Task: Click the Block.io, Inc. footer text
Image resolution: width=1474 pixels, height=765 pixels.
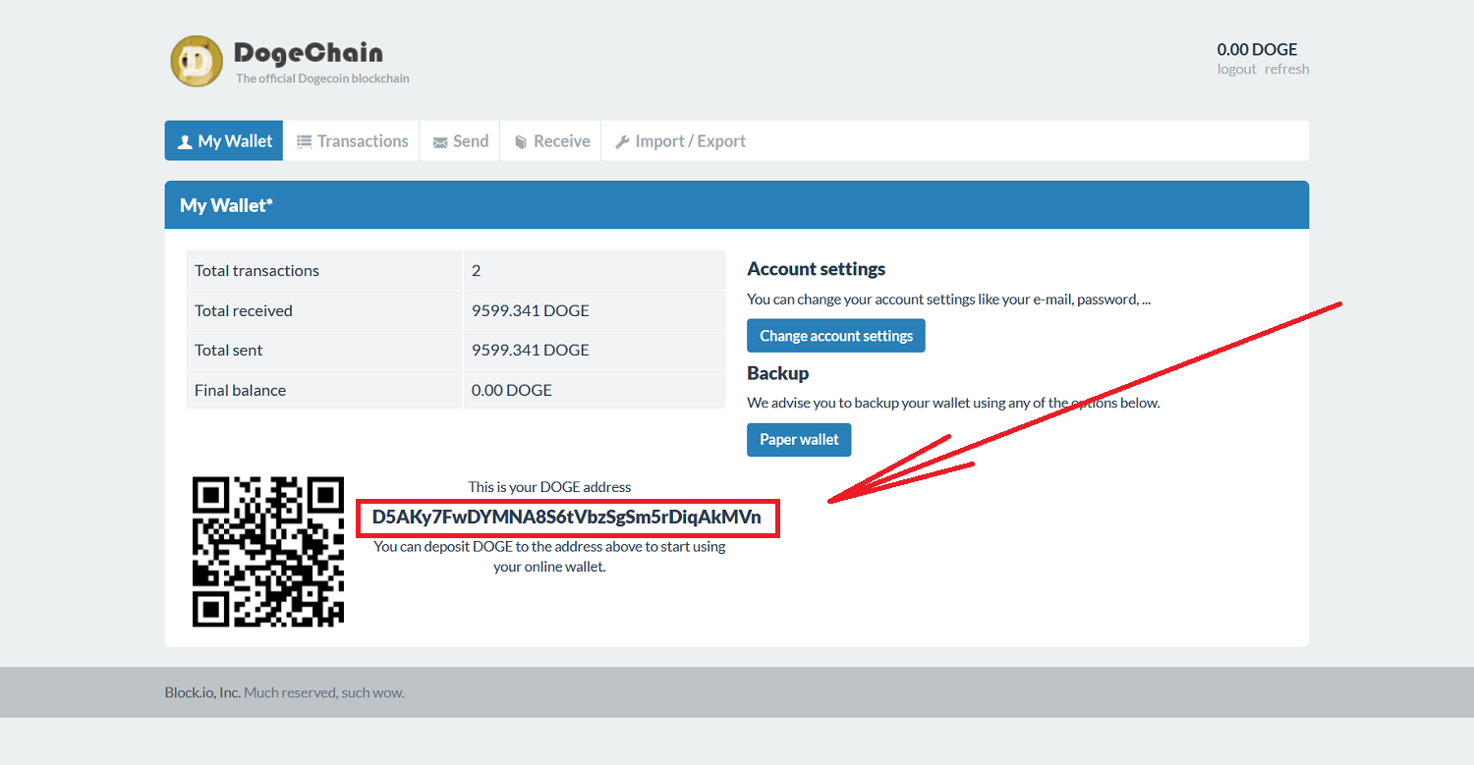Action: (202, 692)
